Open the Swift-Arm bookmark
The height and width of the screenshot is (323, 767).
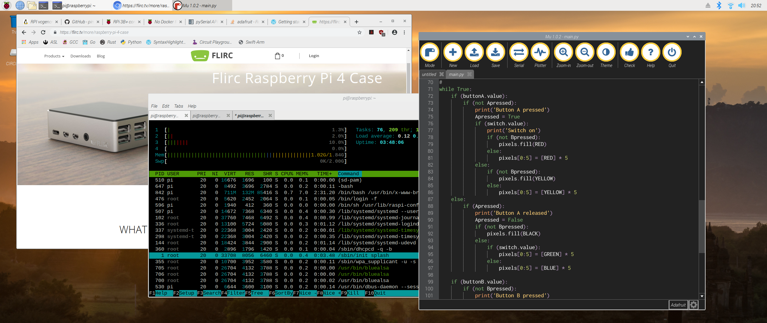pyautogui.click(x=252, y=42)
